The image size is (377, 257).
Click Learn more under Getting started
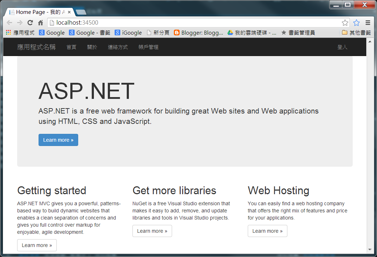pyautogui.click(x=37, y=245)
